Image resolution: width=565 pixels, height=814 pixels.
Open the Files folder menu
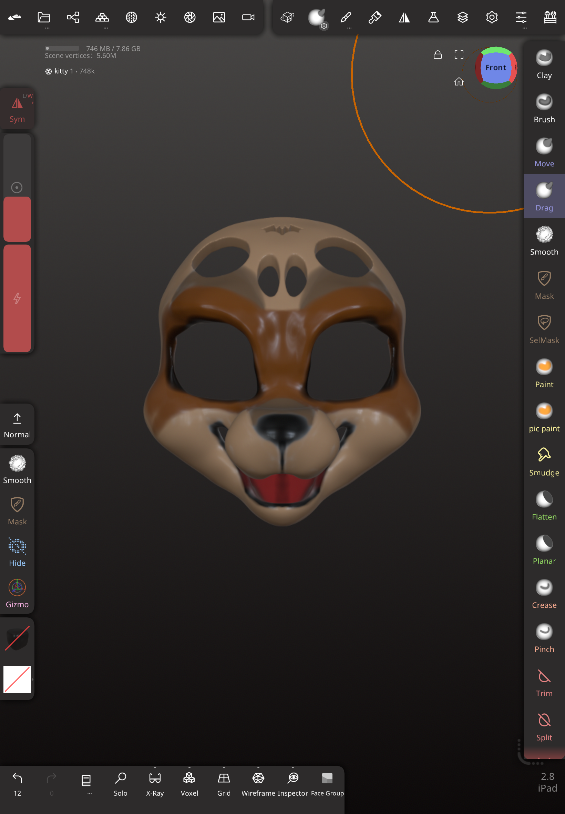point(44,17)
